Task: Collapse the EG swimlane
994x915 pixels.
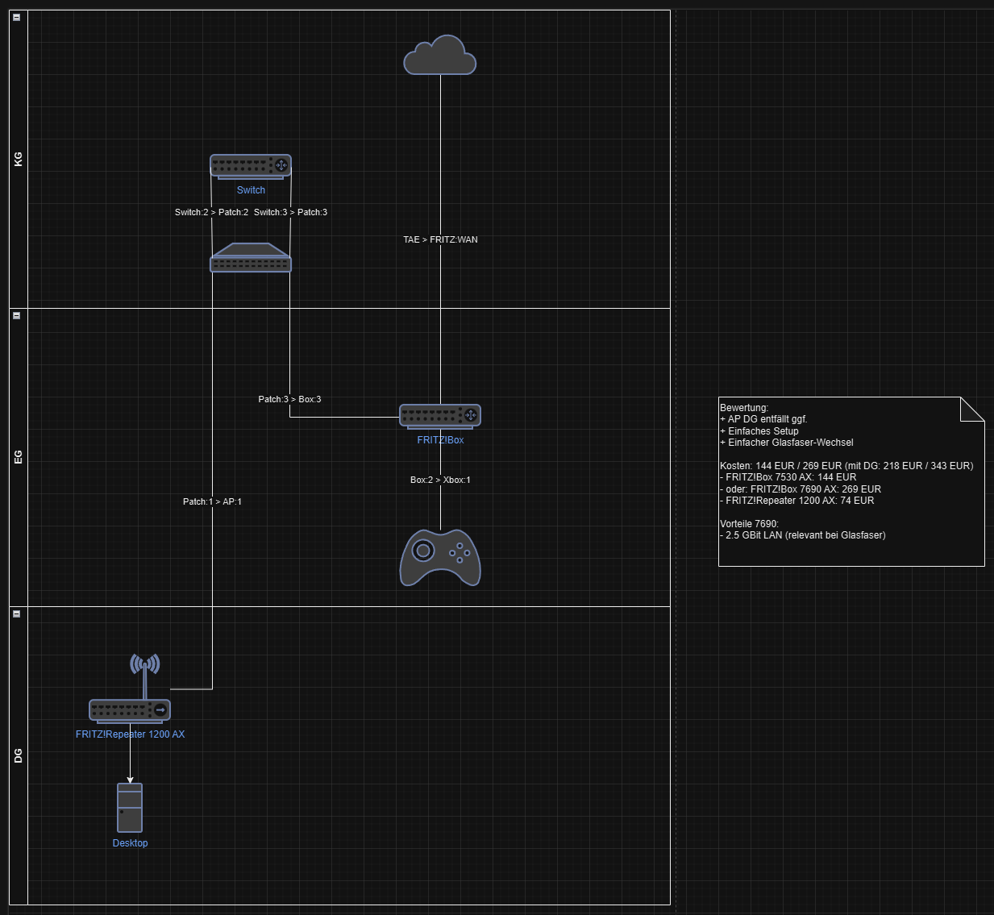Action: click(x=15, y=317)
